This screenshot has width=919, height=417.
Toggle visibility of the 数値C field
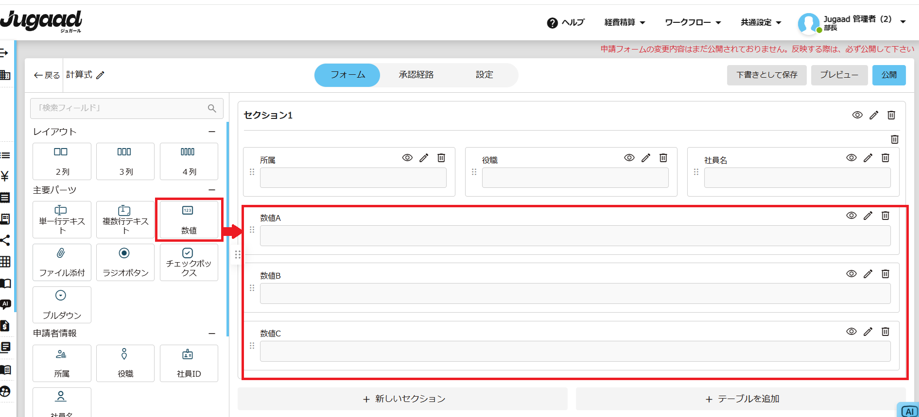tap(851, 332)
